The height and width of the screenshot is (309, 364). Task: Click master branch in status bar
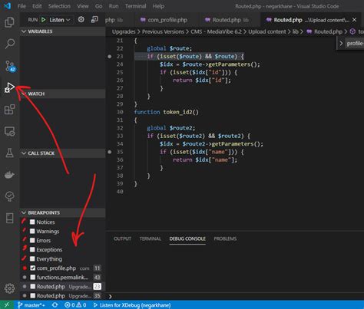pos(31,305)
